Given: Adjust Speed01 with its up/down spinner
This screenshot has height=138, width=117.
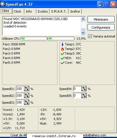Looking at the screenshot, I should (27, 89).
